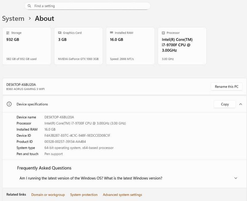Open Advanced system settings link

(x=122, y=195)
